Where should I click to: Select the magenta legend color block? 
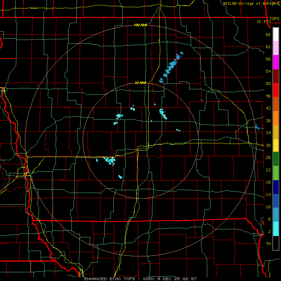point(276,62)
